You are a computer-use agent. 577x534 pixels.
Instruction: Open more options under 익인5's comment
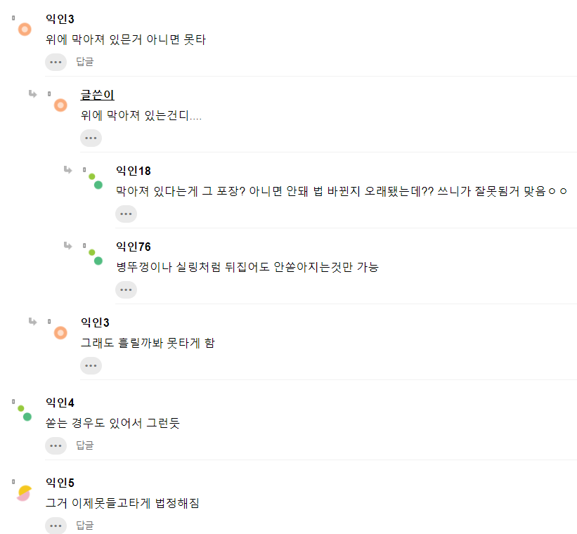(x=56, y=526)
